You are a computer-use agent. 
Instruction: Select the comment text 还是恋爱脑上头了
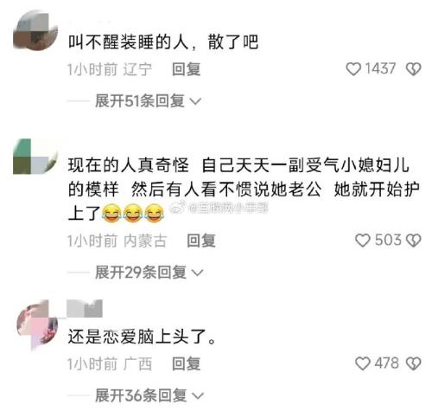[142, 337]
